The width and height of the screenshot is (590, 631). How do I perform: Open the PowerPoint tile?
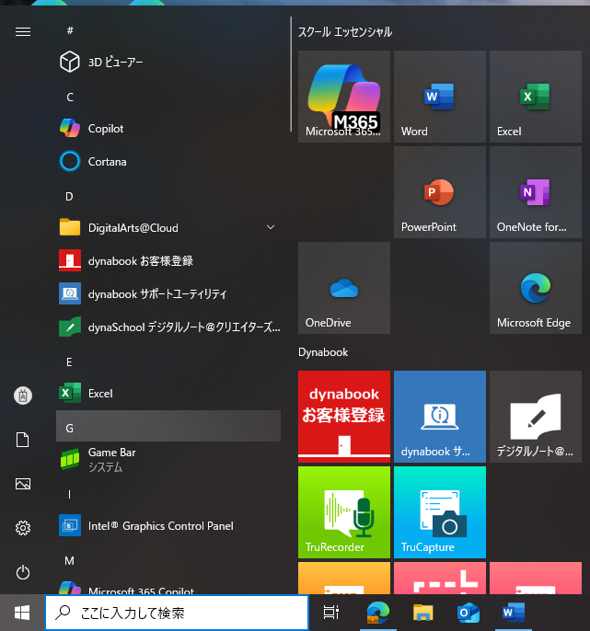coord(439,192)
